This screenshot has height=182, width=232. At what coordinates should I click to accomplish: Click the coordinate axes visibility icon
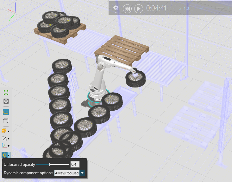coord(4,146)
